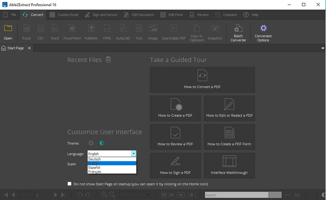The image size is (326, 200).
Task: Open How to Create a PDF tour
Action: (x=175, y=108)
